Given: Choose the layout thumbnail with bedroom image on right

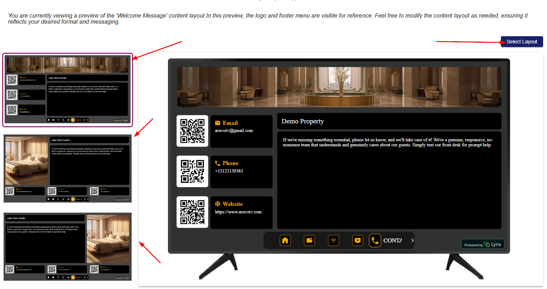Looking at the screenshot, I should (x=68, y=247).
